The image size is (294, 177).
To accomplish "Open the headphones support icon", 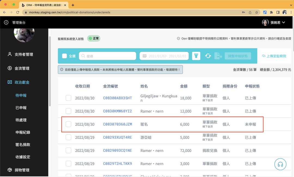I will tap(280, 164).
